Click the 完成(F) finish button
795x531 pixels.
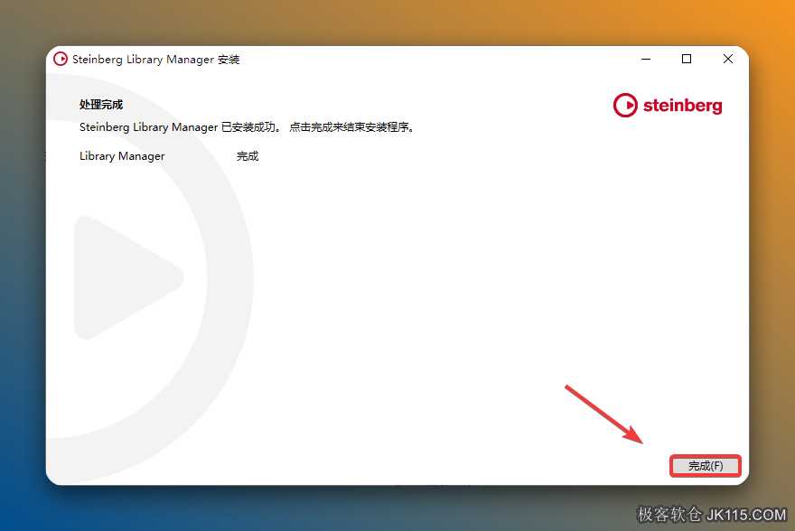(706, 466)
